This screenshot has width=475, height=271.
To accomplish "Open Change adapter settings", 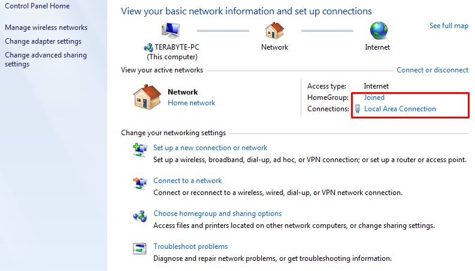I will pos(43,41).
